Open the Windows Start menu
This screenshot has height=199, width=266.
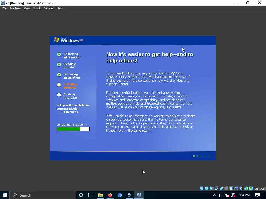pyautogui.click(x=5, y=195)
